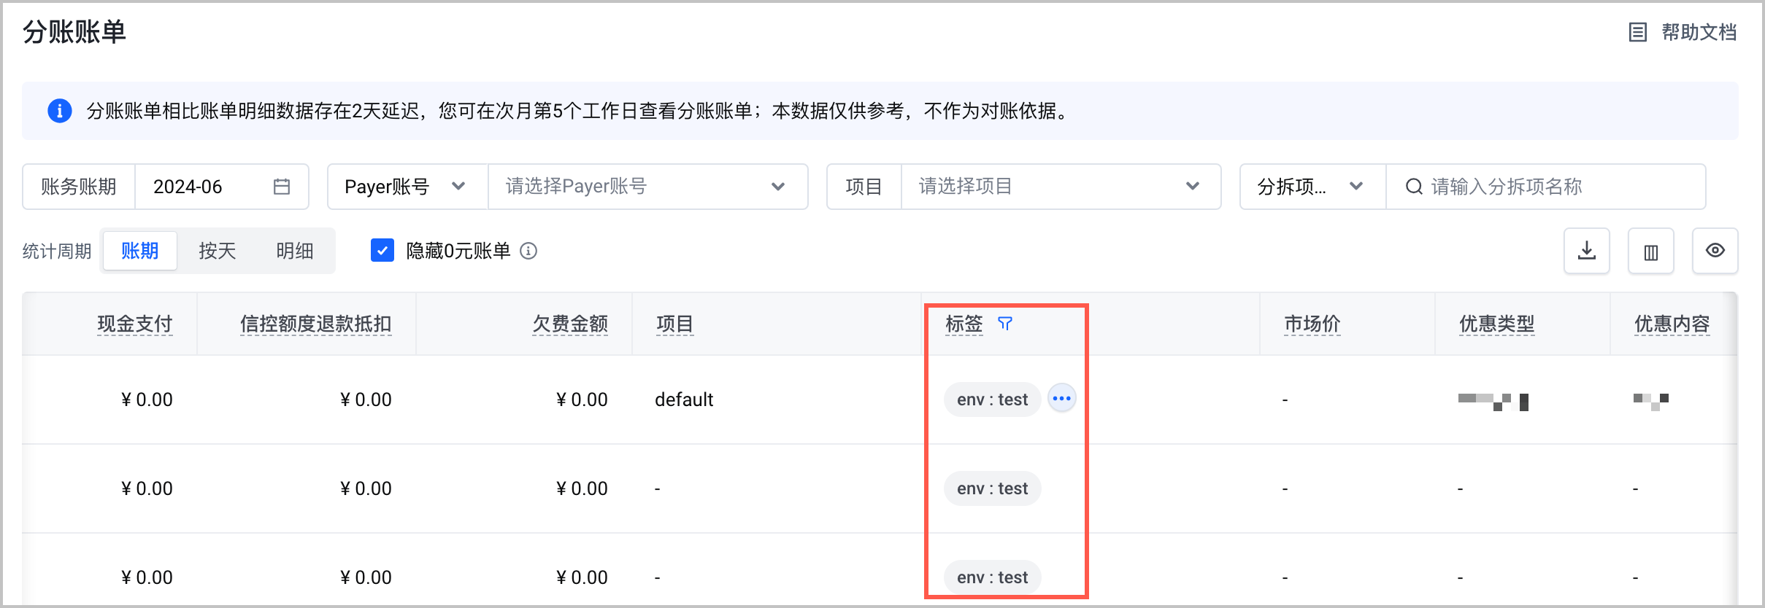Click the 标签 column header label
Image resolution: width=1765 pixels, height=608 pixels.
click(x=964, y=324)
